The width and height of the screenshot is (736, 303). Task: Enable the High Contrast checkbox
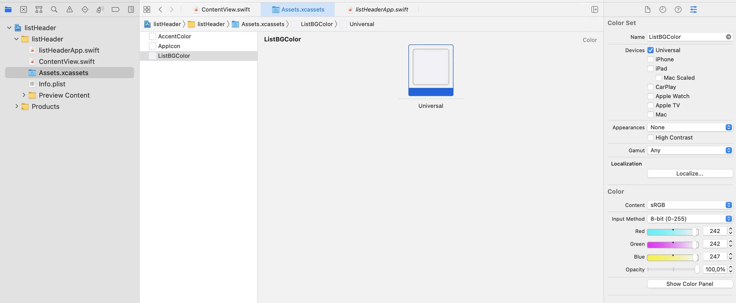(x=650, y=137)
